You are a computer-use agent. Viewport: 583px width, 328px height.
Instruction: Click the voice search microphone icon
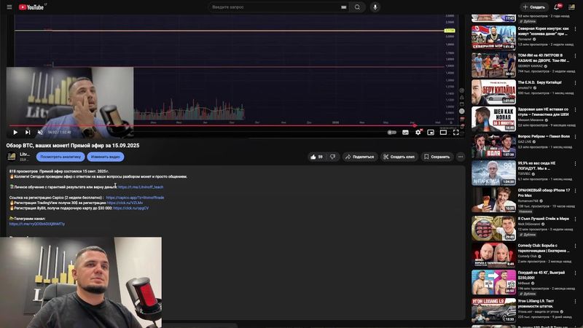point(375,7)
